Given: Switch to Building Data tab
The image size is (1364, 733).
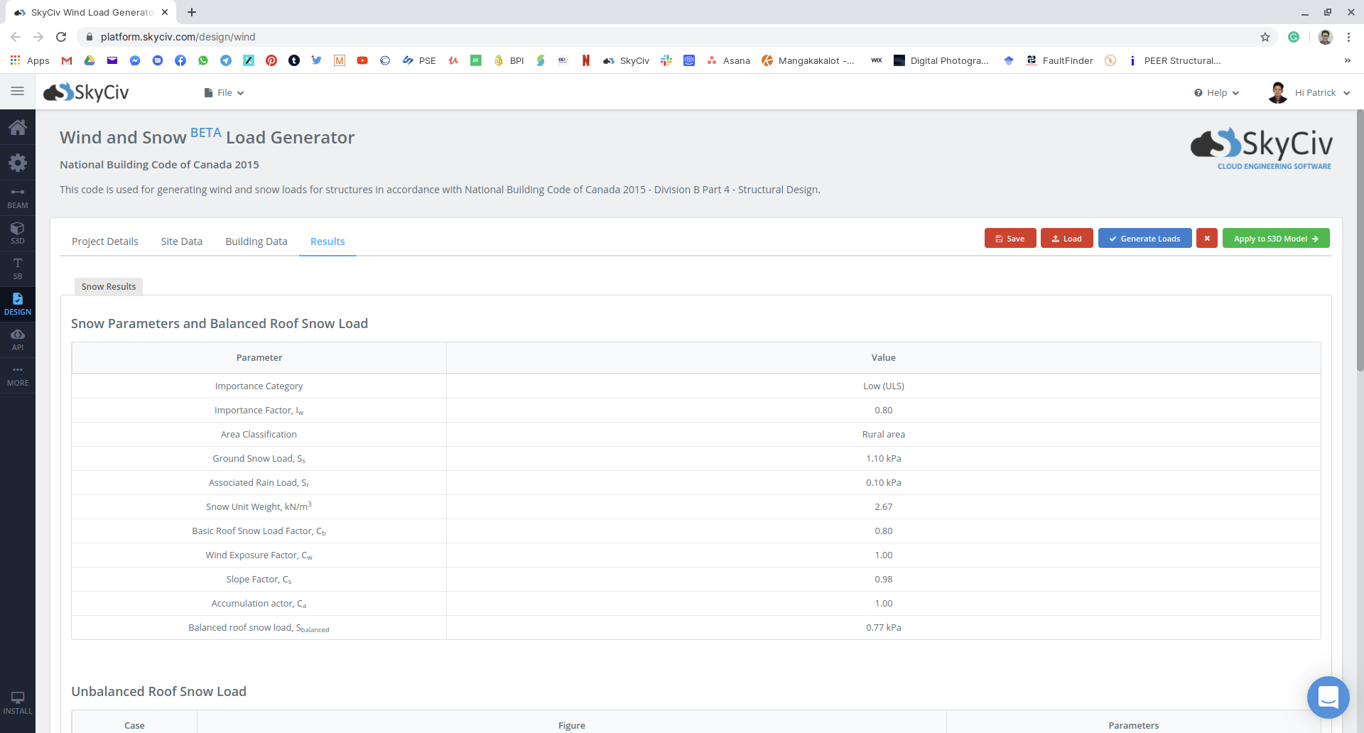Looking at the screenshot, I should click(x=256, y=241).
